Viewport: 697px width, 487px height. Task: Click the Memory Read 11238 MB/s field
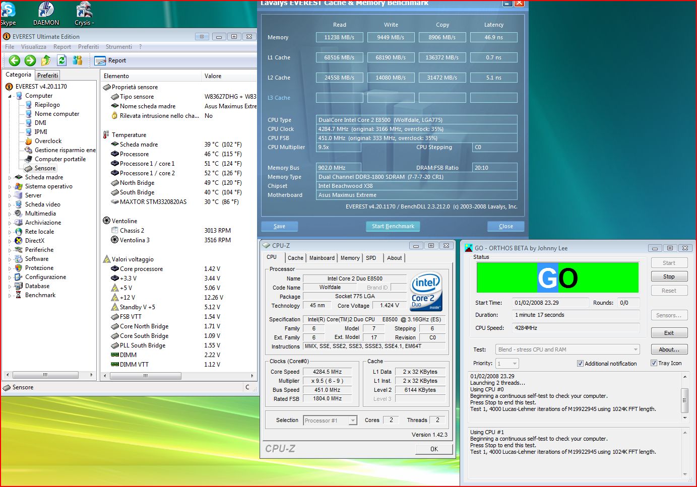[x=340, y=37]
